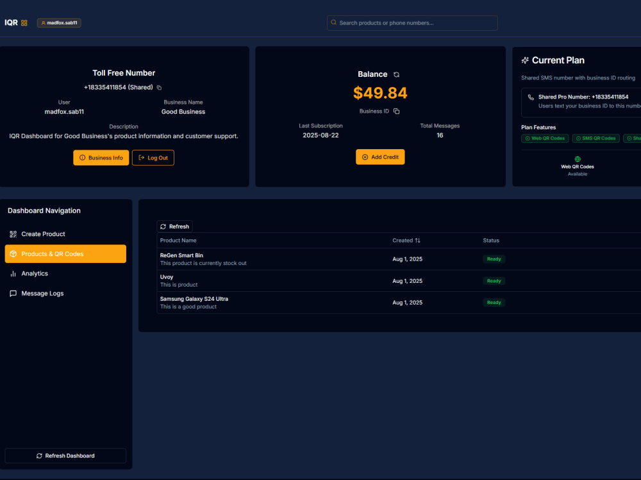The image size is (641, 480).
Task: Refresh balance using the icon beside Balance
Action: [396, 74]
